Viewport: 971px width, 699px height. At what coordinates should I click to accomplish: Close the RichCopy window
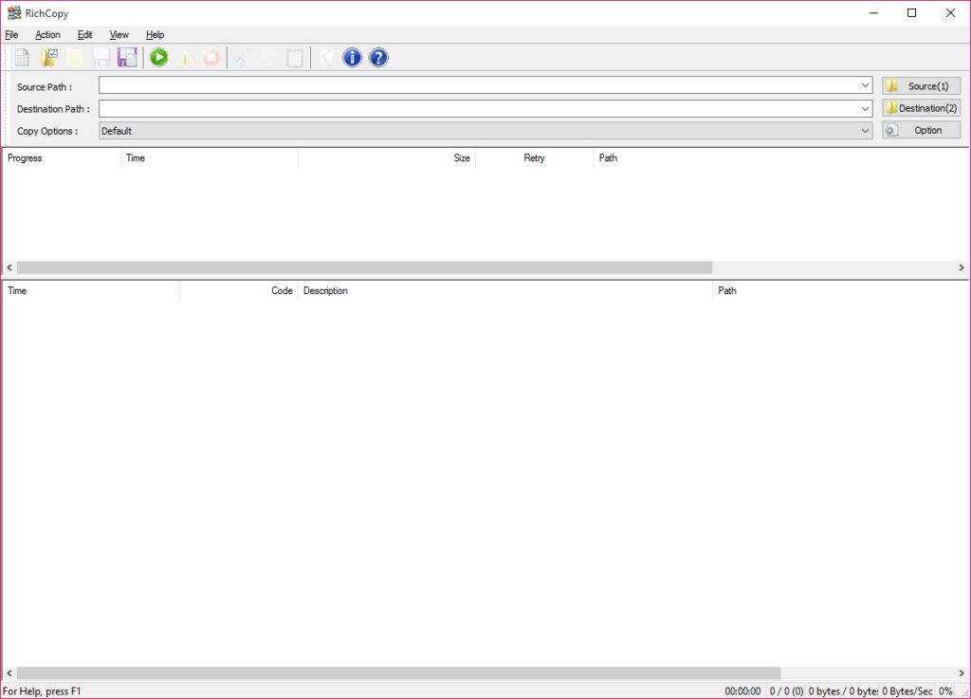(950, 13)
